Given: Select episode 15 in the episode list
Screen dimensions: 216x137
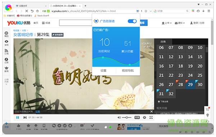Looking at the screenshot, I should (200, 57).
